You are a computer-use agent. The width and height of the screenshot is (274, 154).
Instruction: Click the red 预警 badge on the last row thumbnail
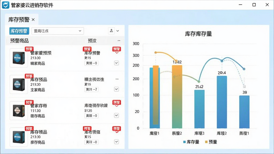point(29,129)
